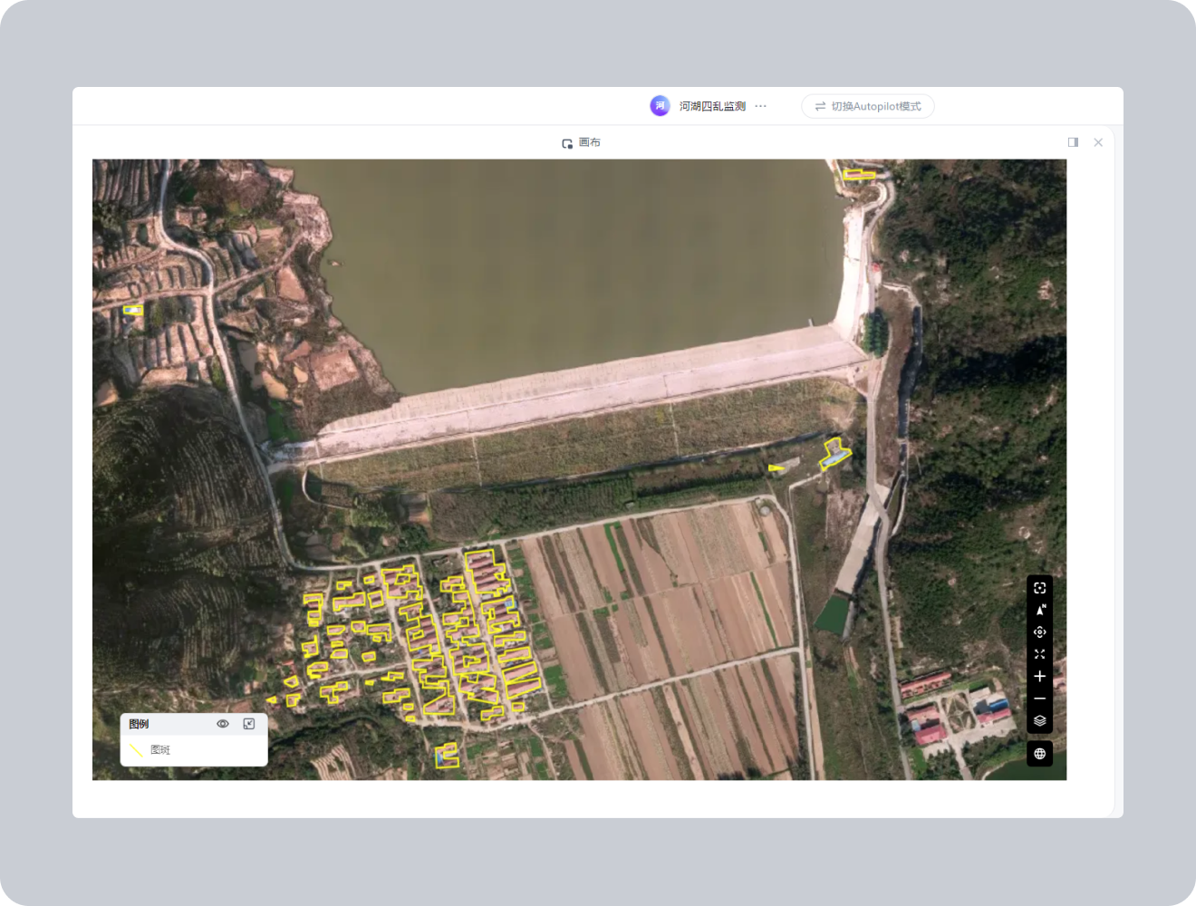Switch basemap using the globe icon
This screenshot has height=906, width=1196.
[x=1039, y=754]
